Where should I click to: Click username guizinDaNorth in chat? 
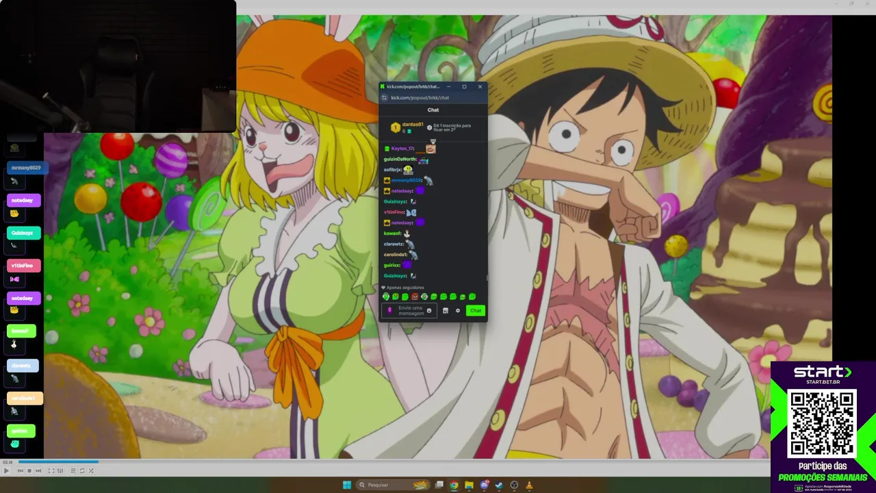(400, 159)
